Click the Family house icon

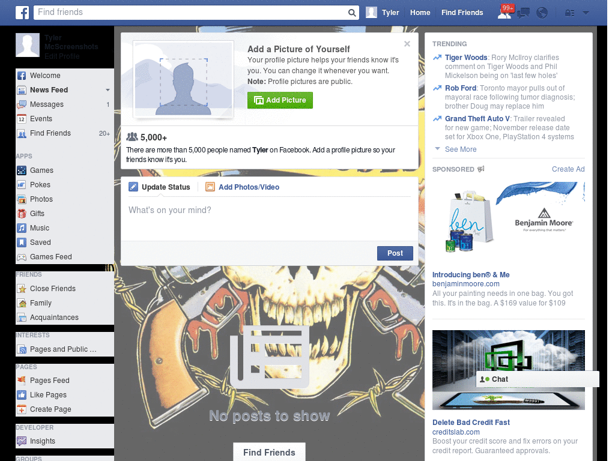[22, 303]
